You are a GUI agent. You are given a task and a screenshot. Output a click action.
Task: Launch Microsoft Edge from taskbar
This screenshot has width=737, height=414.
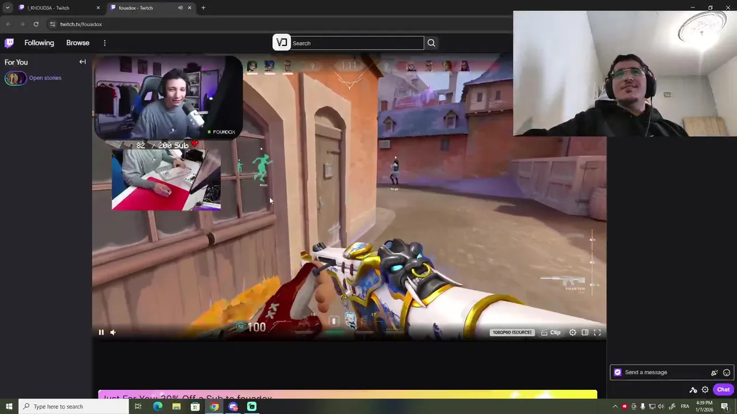(x=157, y=407)
